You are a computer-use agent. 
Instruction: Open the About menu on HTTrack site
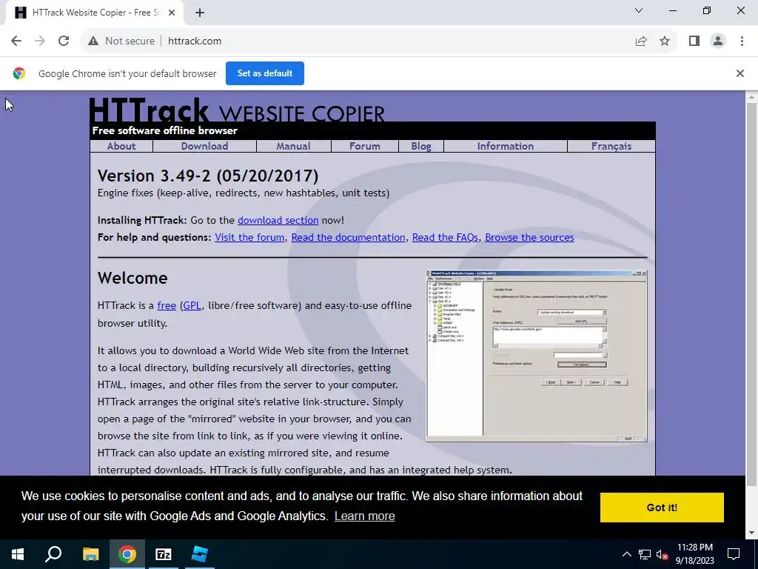(x=121, y=146)
